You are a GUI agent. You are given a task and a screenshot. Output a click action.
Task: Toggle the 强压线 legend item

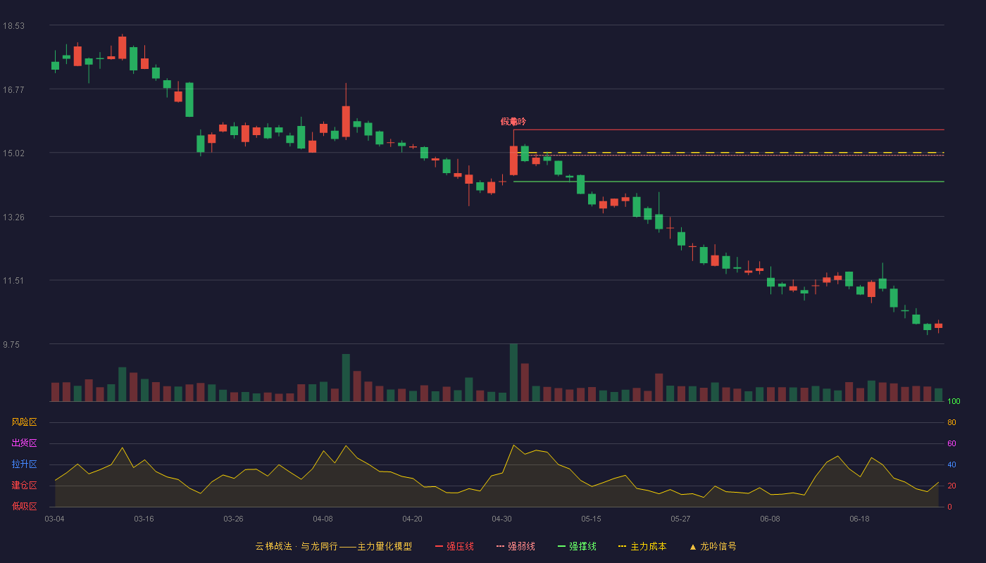(454, 546)
